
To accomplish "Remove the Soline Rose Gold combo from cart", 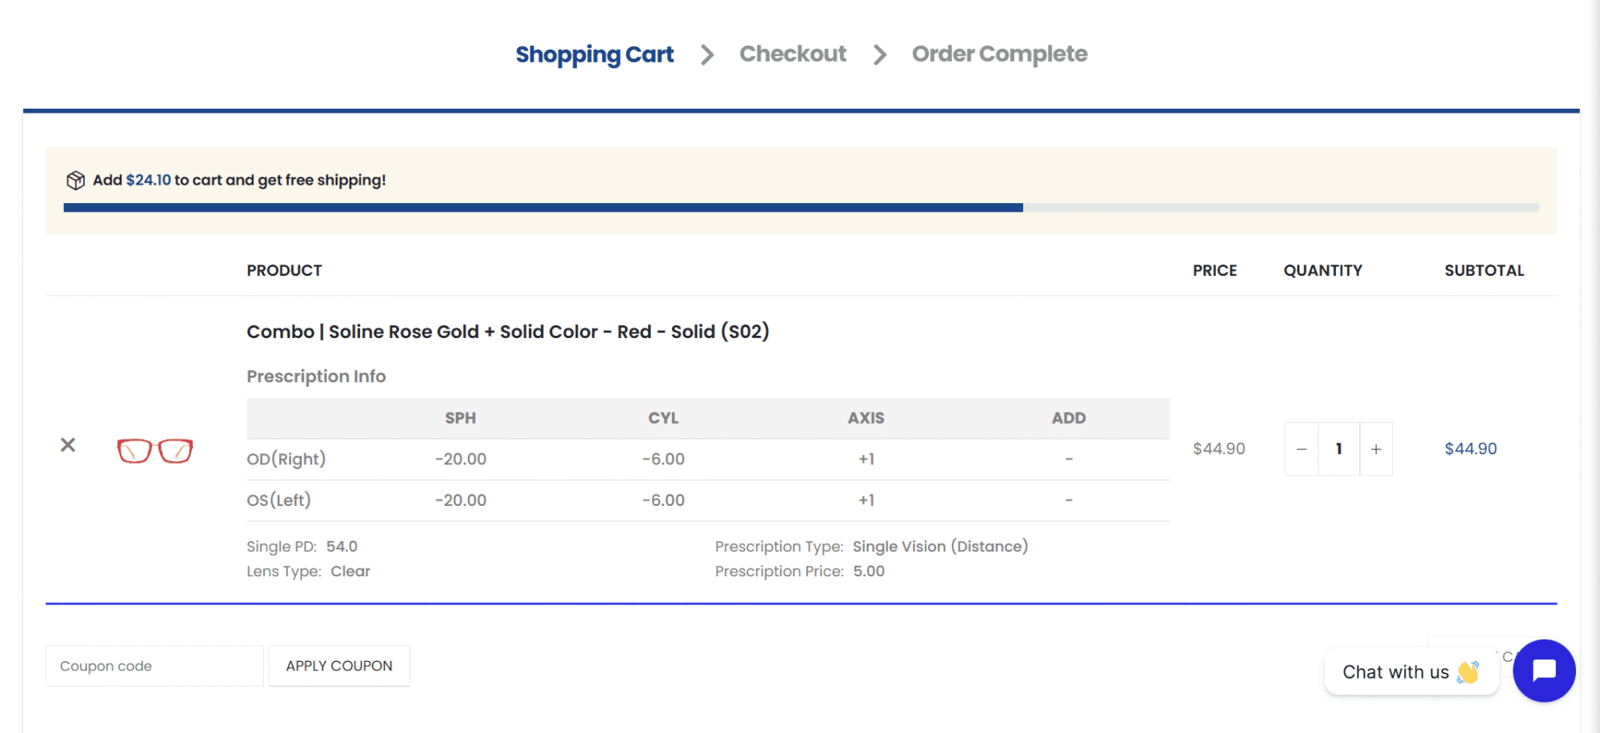I will point(68,445).
